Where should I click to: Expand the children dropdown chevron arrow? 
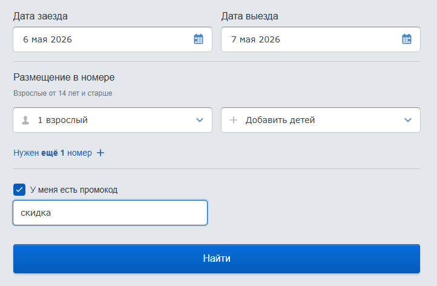pos(408,120)
